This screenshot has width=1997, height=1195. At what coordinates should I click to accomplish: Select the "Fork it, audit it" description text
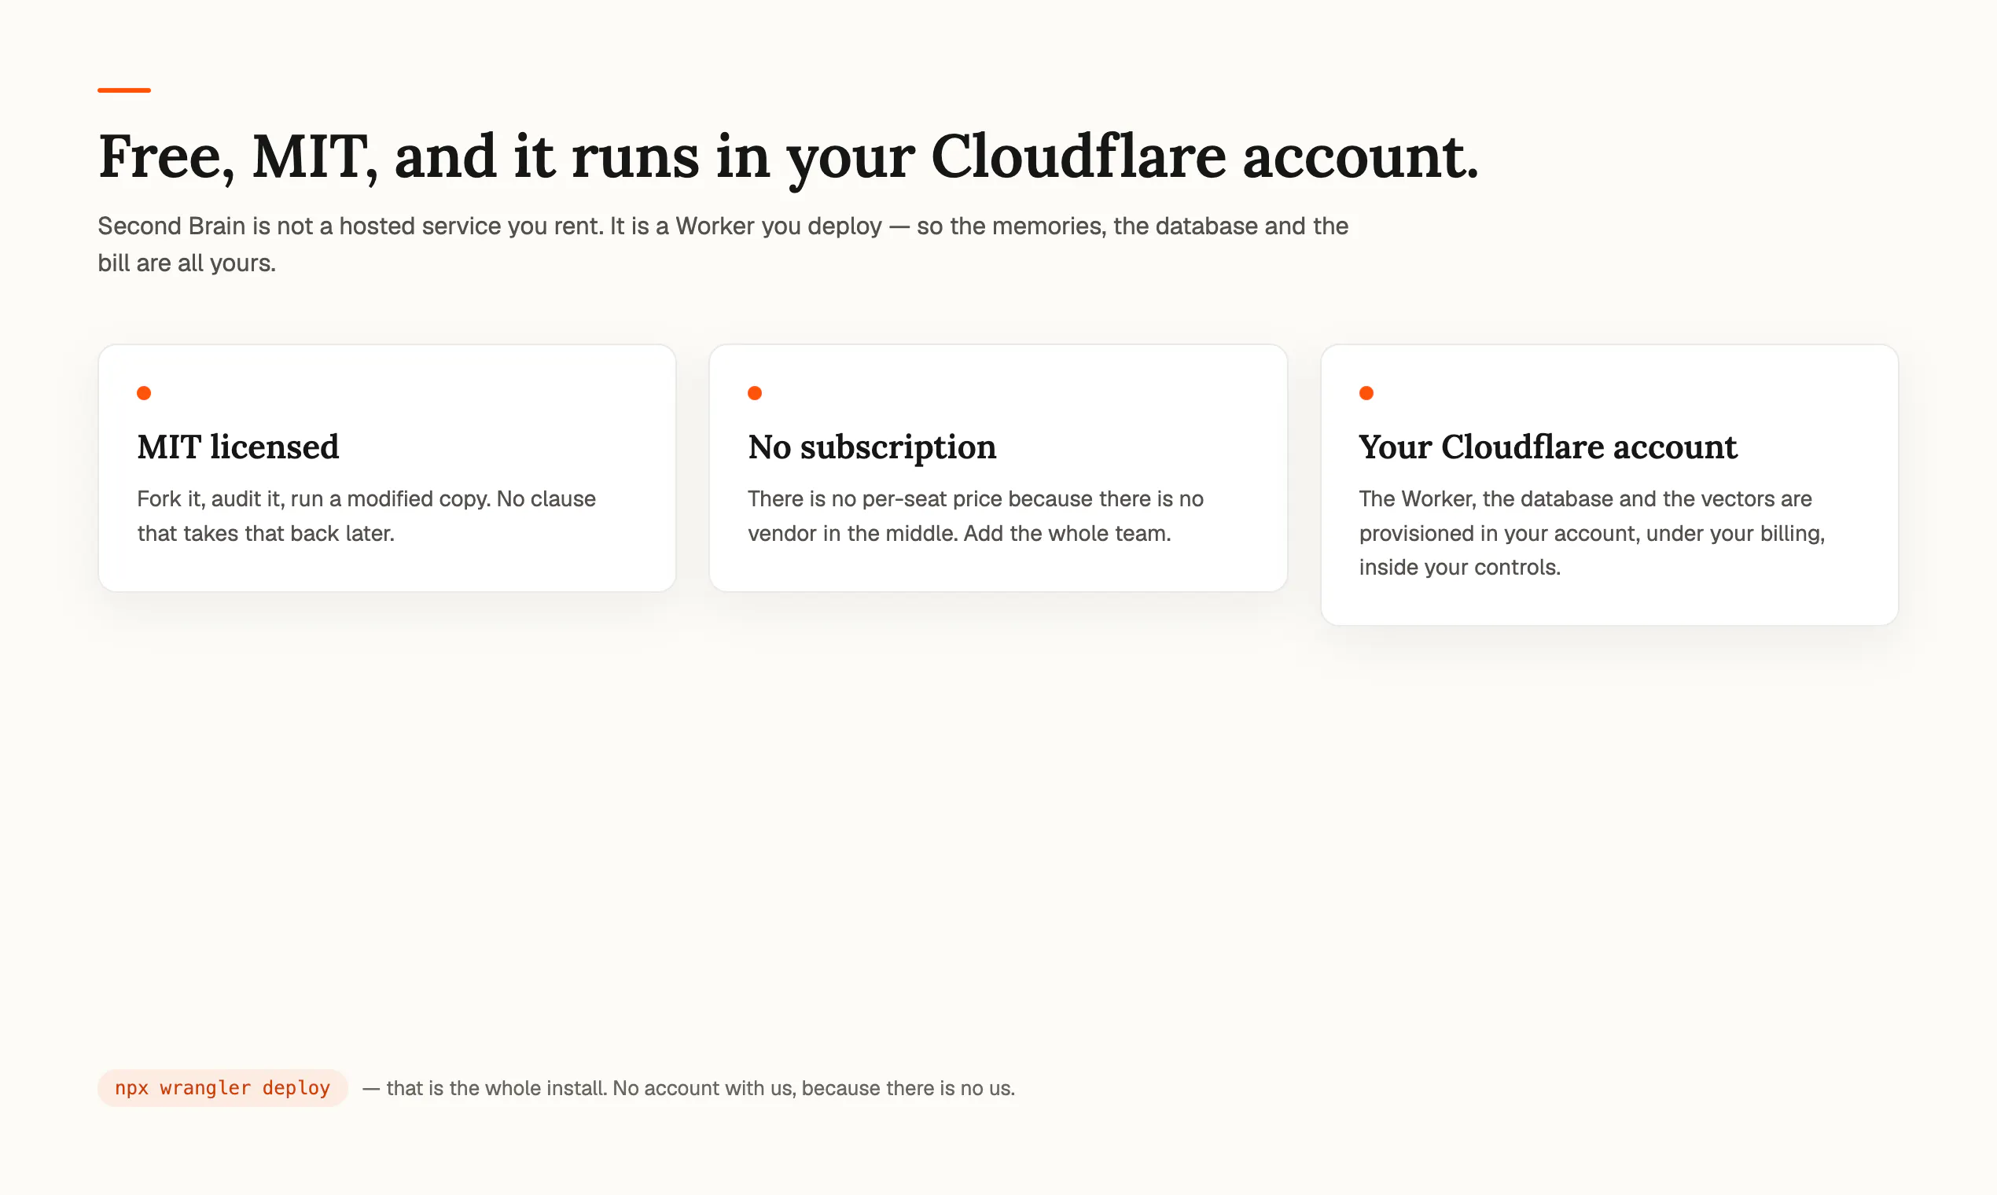point(366,517)
